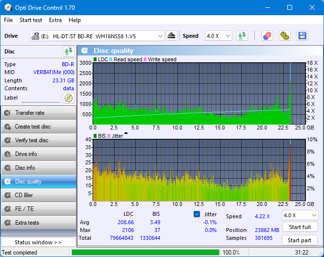Click the Create test disc icon
324x257 pixels.
point(8,127)
